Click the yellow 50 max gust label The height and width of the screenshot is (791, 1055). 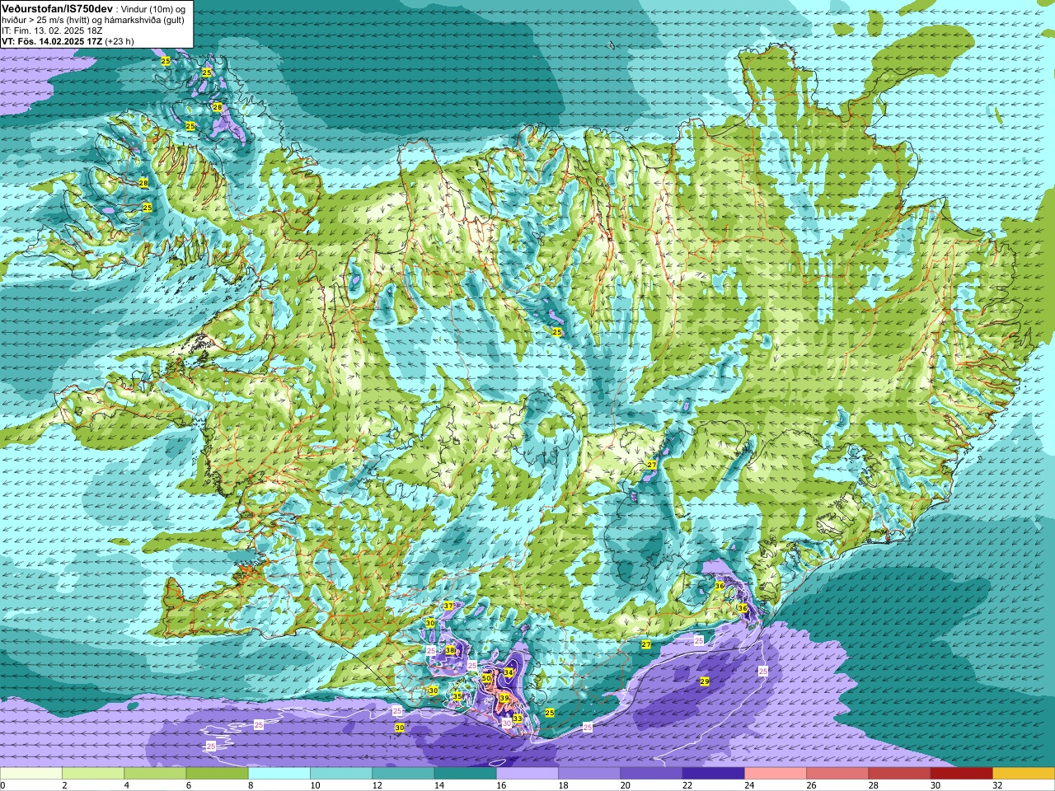pos(486,678)
